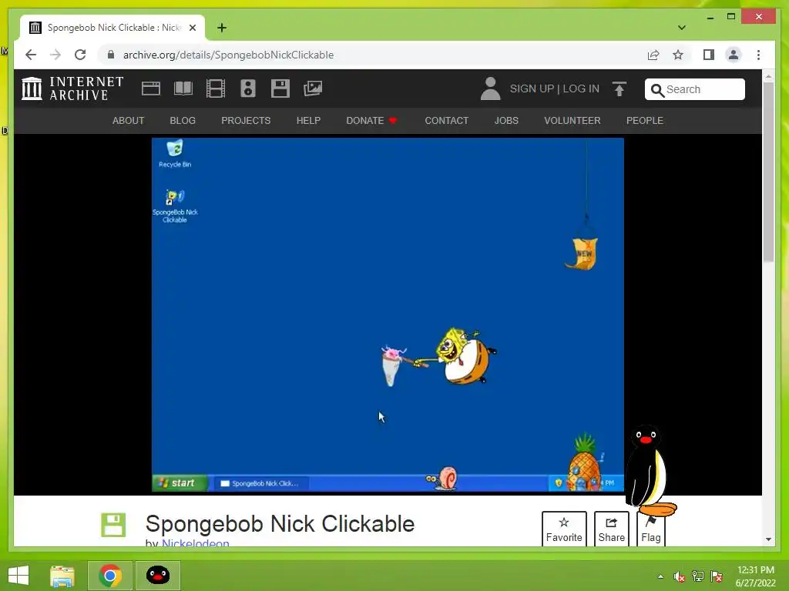Open the Software (floppy disk) icon

click(x=280, y=89)
